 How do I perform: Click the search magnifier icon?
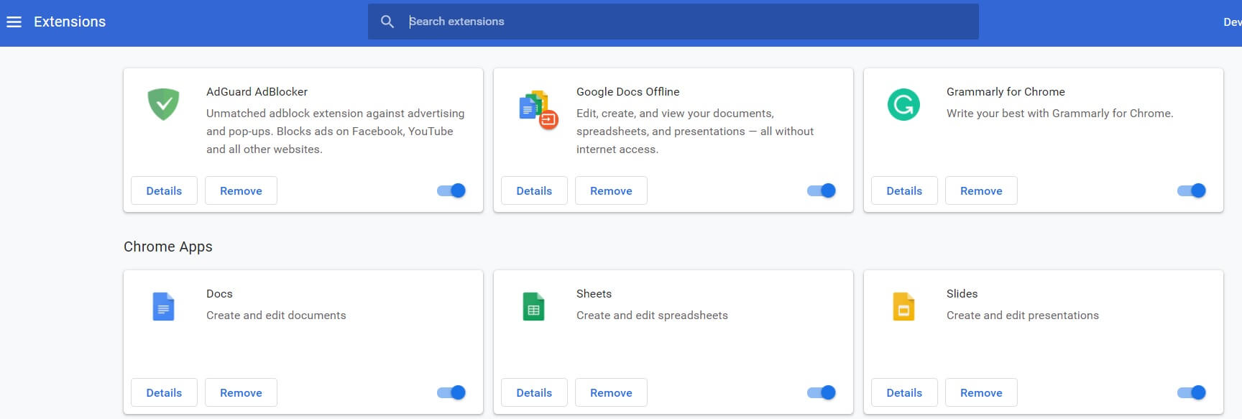coord(387,22)
